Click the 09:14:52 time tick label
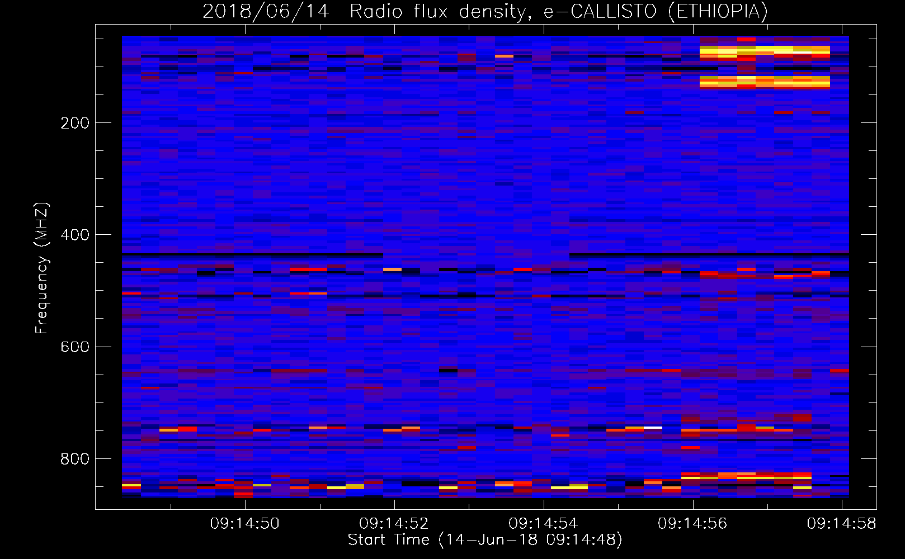This screenshot has width=905, height=559. [394, 523]
